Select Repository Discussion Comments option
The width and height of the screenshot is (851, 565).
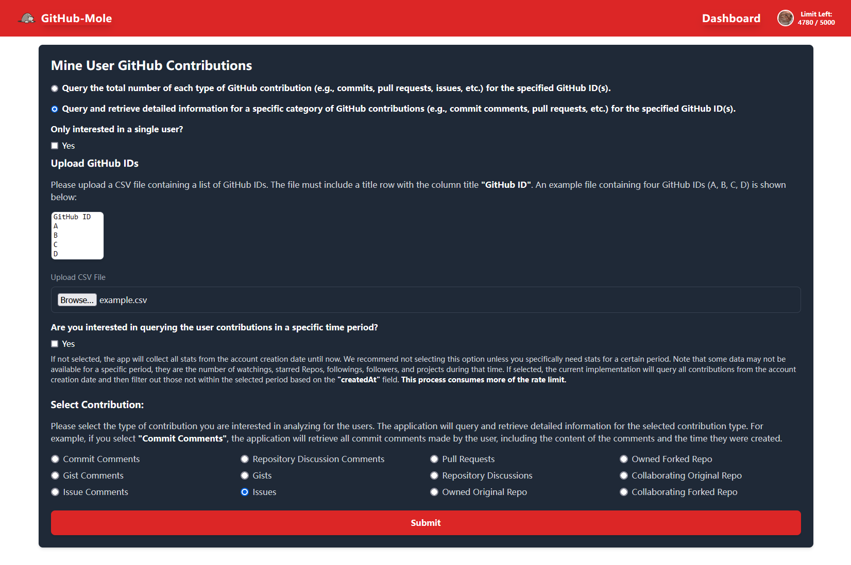245,459
